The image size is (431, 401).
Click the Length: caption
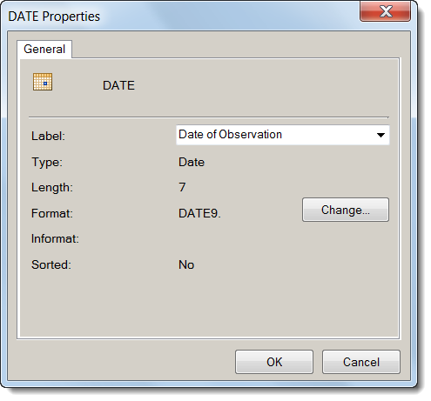coord(52,187)
